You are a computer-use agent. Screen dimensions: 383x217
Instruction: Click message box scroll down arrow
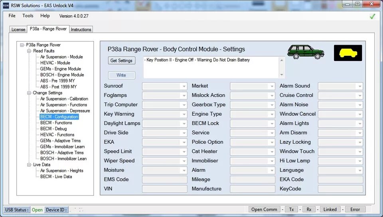coord(282,75)
